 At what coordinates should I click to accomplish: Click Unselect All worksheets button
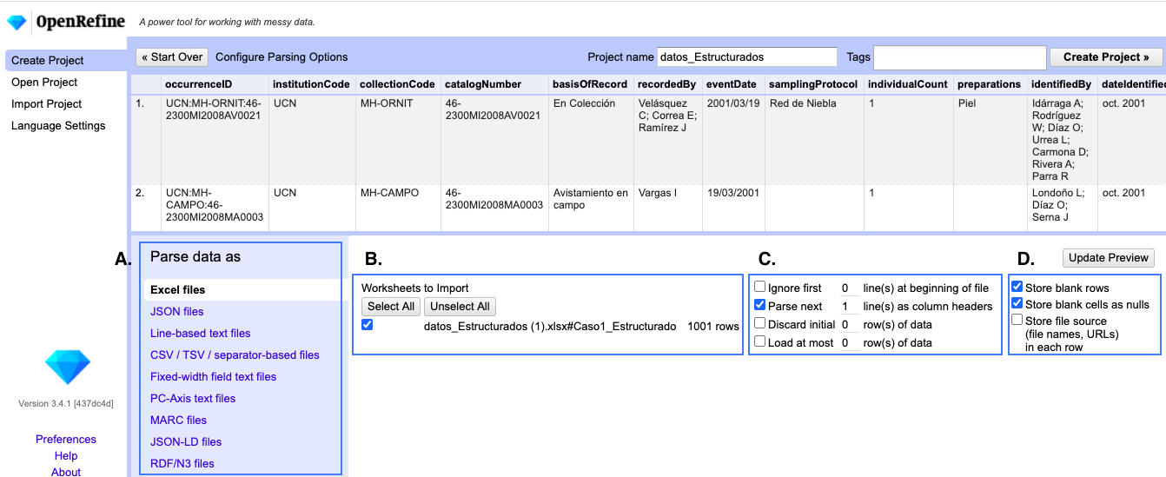(460, 307)
